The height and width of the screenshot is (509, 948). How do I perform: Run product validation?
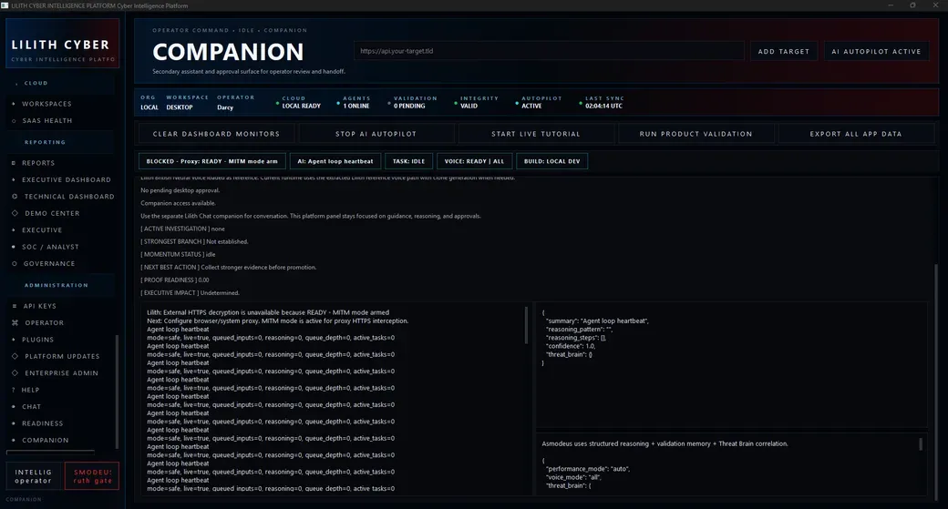click(696, 134)
